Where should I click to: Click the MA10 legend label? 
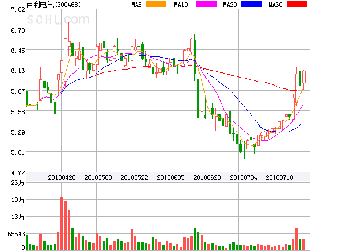pos(181,5)
